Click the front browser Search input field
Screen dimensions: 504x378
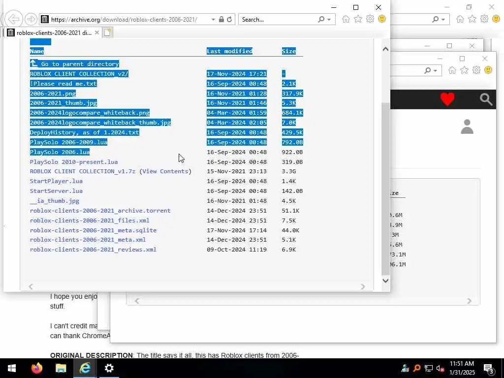pos(278,20)
